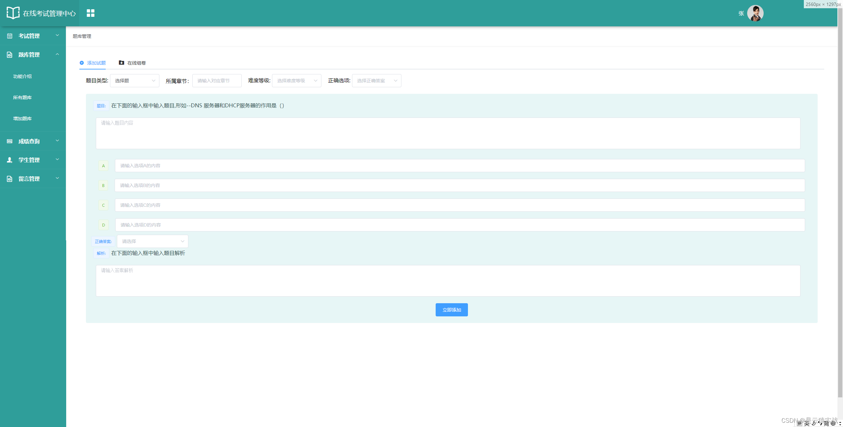Toggle the sidebar grid menu icon

[91, 13]
